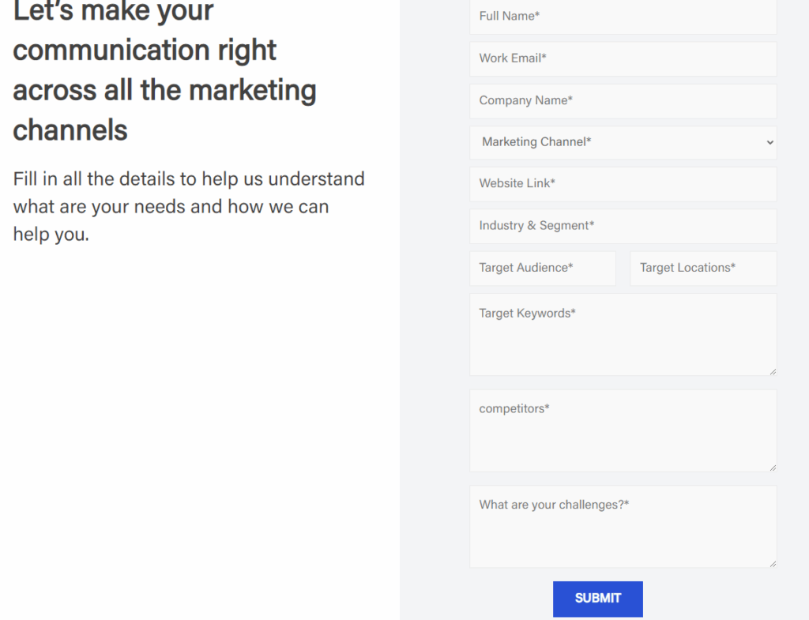
Task: Focus the Industry & Segment field
Action: (x=623, y=226)
